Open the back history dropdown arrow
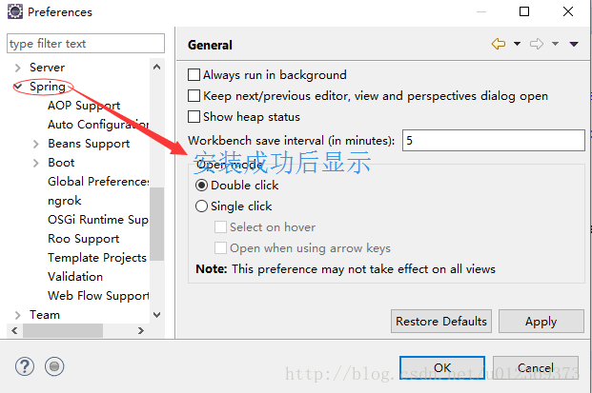Image resolution: width=592 pixels, height=393 pixels. [x=518, y=44]
